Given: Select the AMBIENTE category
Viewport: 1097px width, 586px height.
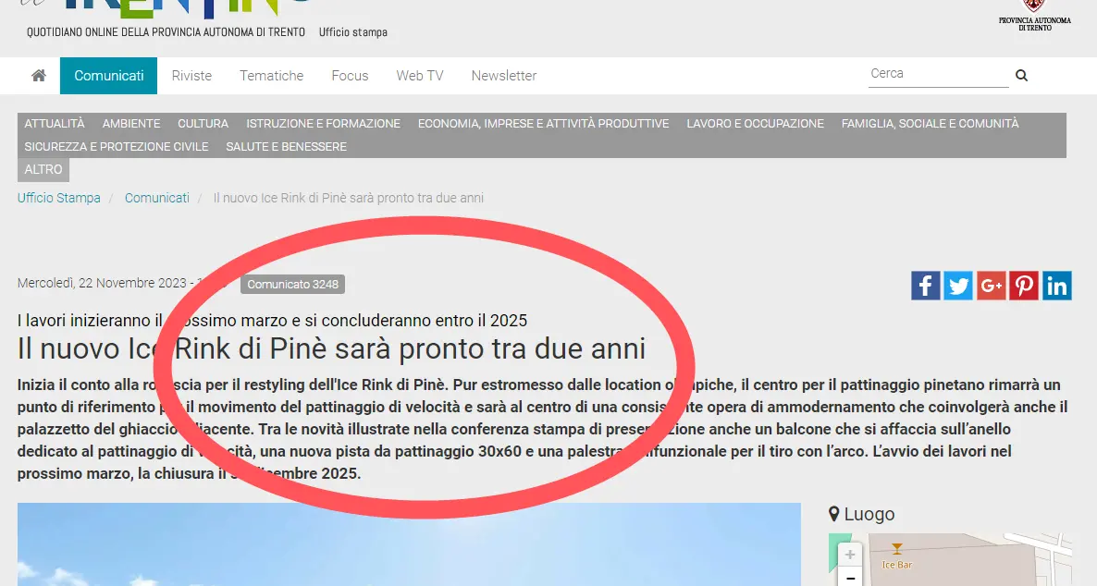Looking at the screenshot, I should tap(131, 123).
